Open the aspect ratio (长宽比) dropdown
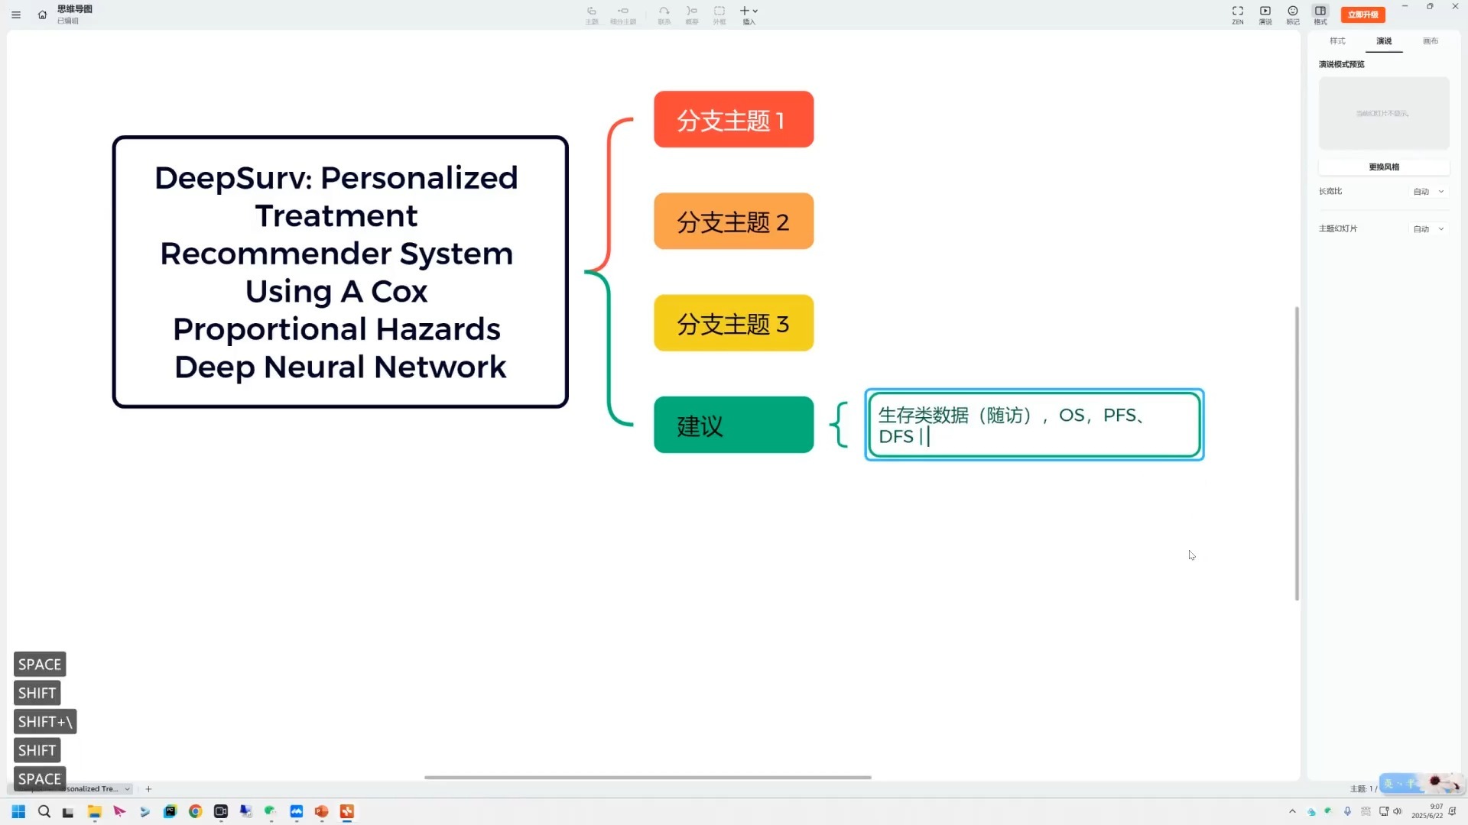 tap(1428, 192)
